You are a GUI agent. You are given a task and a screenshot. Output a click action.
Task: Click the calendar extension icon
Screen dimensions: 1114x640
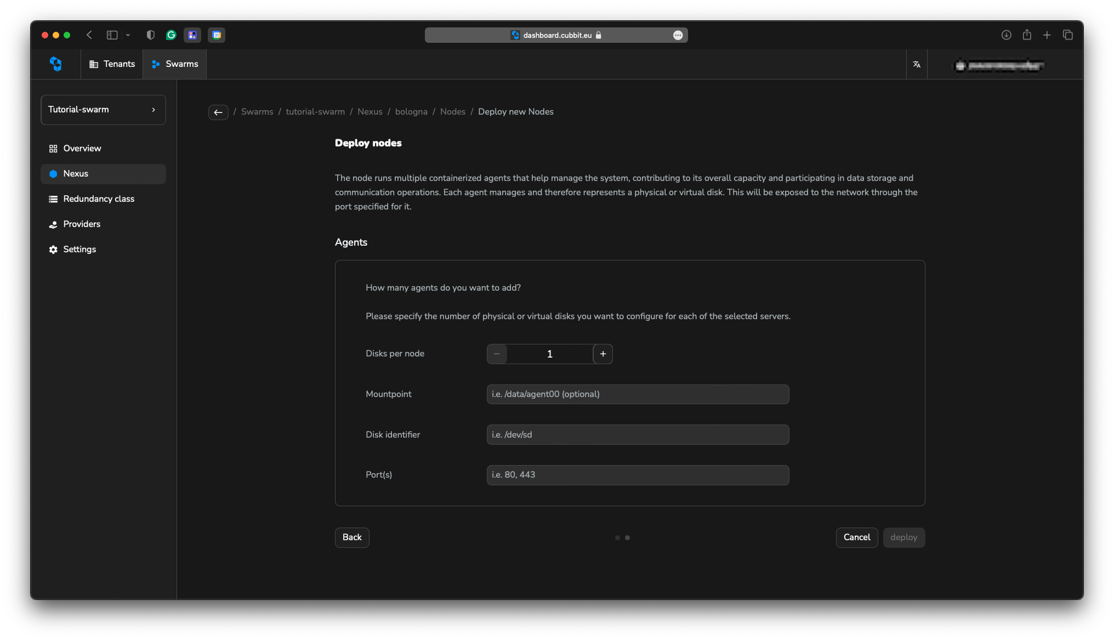[217, 35]
